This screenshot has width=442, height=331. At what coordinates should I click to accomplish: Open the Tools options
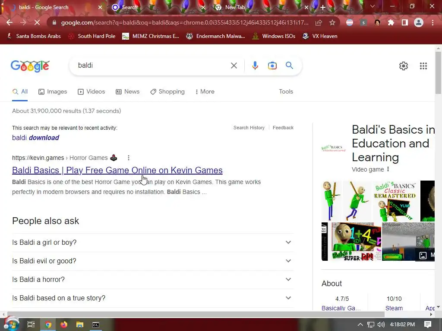286,91
